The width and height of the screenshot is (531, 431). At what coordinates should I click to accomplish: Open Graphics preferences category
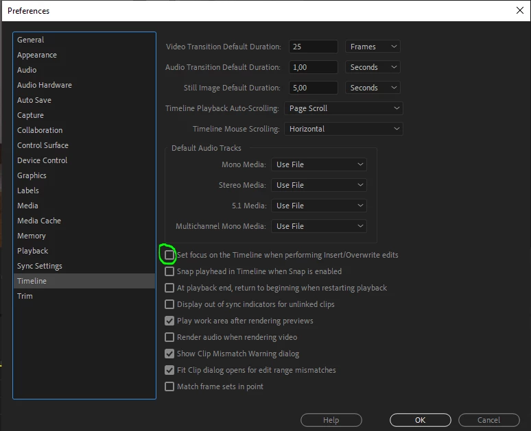[84, 175]
